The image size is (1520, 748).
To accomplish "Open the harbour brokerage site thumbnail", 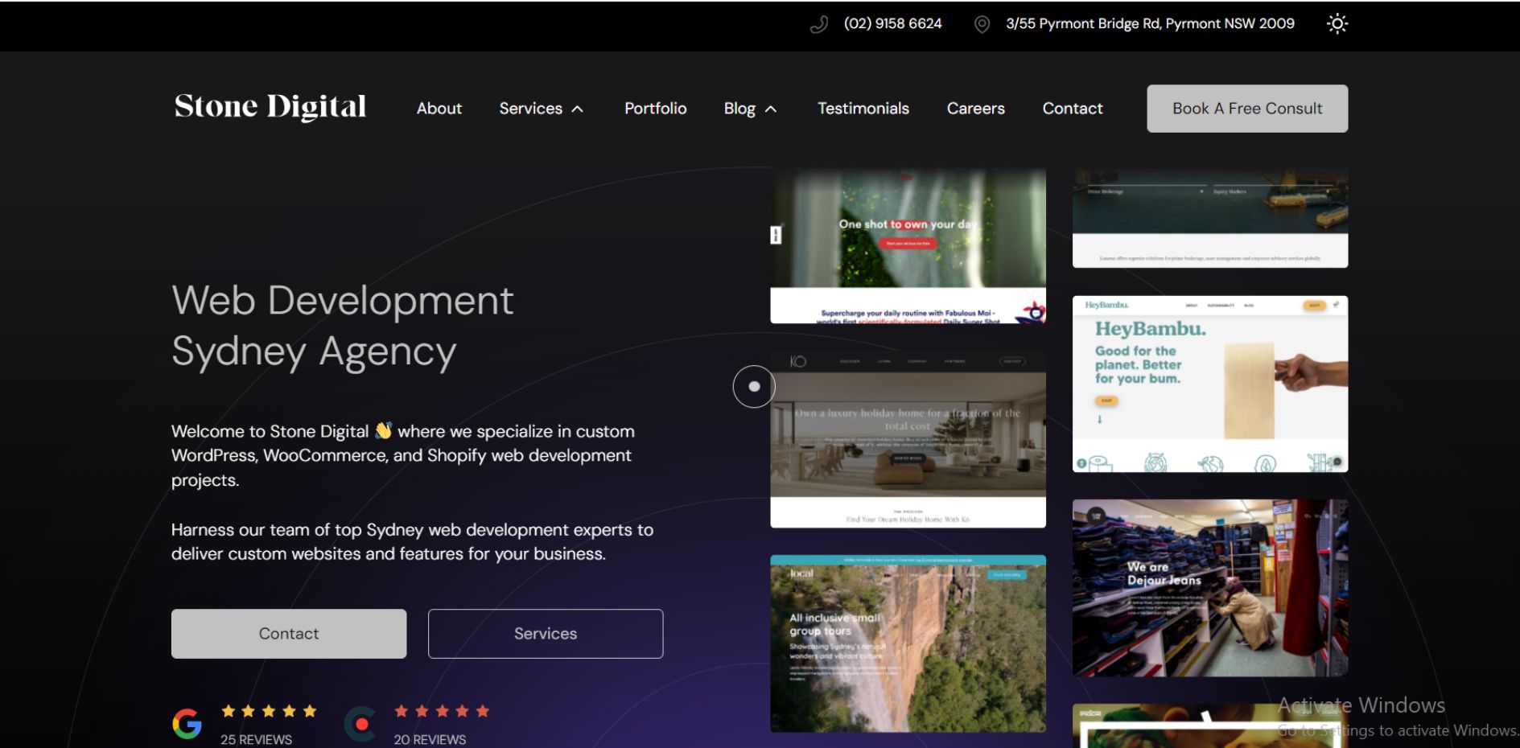I will coord(1209,217).
